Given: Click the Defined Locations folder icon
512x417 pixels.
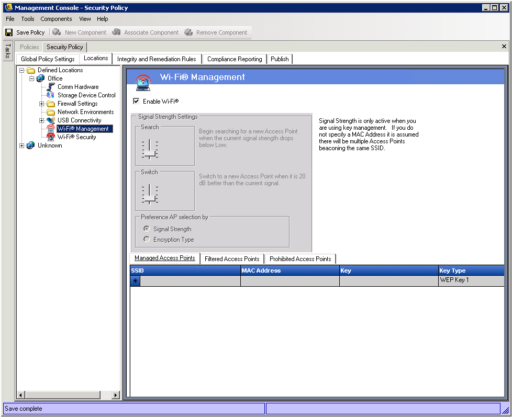Looking at the screenshot, I should [x=31, y=70].
